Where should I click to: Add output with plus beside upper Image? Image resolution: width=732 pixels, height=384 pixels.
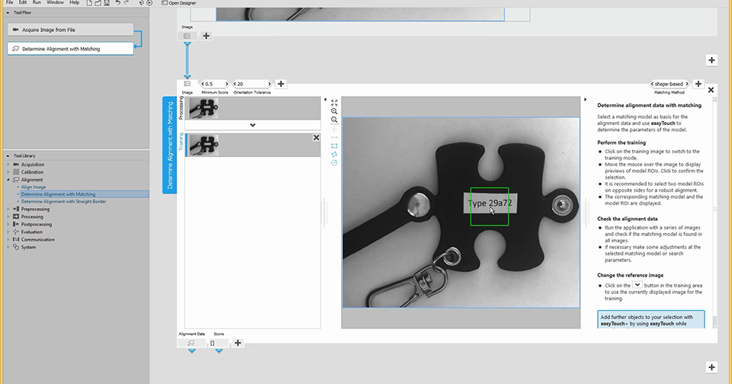(206, 36)
